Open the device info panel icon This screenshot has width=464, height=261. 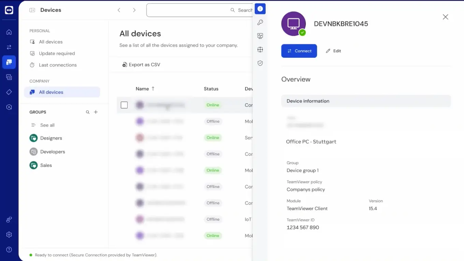[x=260, y=9]
